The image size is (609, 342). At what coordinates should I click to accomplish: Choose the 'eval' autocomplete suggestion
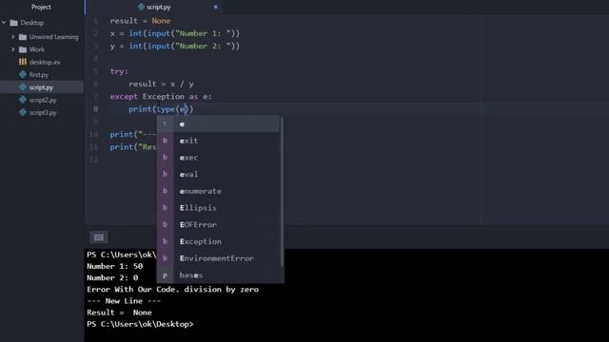[x=218, y=175]
